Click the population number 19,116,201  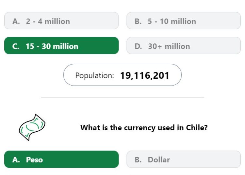click(x=145, y=75)
